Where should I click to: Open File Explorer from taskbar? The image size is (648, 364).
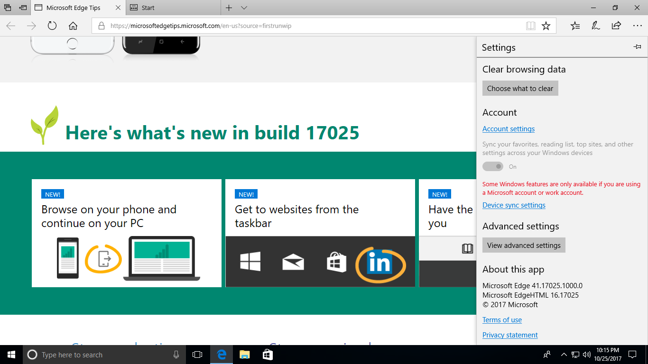[244, 355]
